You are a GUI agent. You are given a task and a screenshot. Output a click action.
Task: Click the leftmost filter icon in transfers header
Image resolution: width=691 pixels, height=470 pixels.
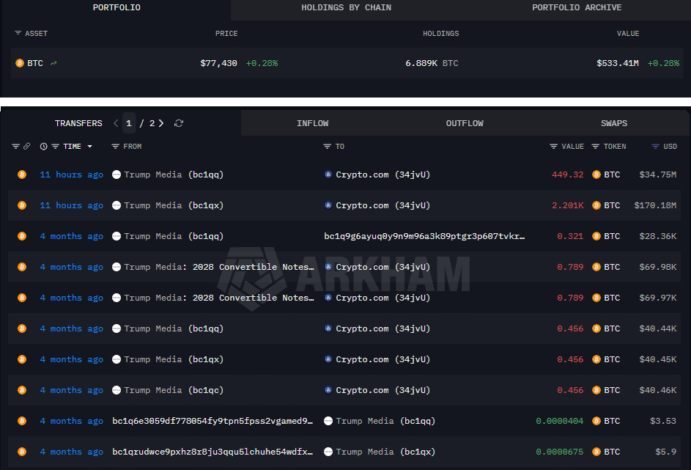[15, 147]
